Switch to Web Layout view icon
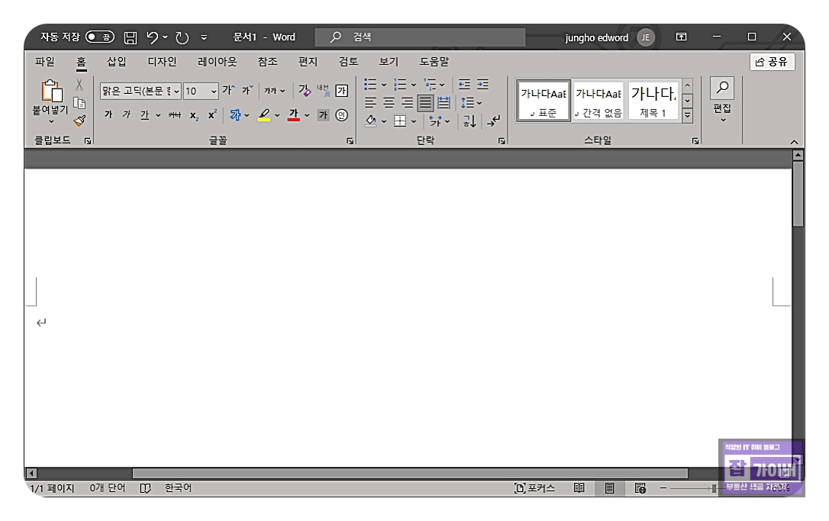 pos(640,487)
